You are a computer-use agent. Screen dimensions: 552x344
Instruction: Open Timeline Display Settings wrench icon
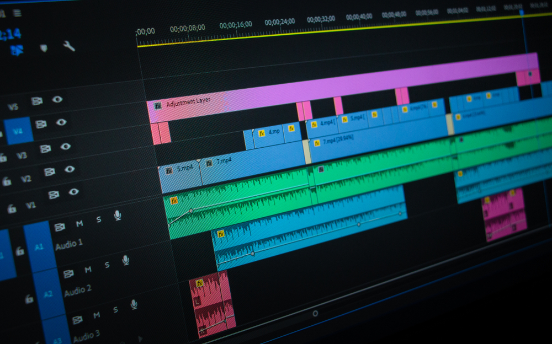tap(69, 46)
